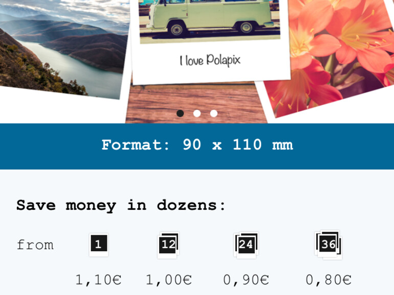Viewport: 394px width, 295px height.
Task: Click the Save money in dozens heading
Action: (x=121, y=206)
